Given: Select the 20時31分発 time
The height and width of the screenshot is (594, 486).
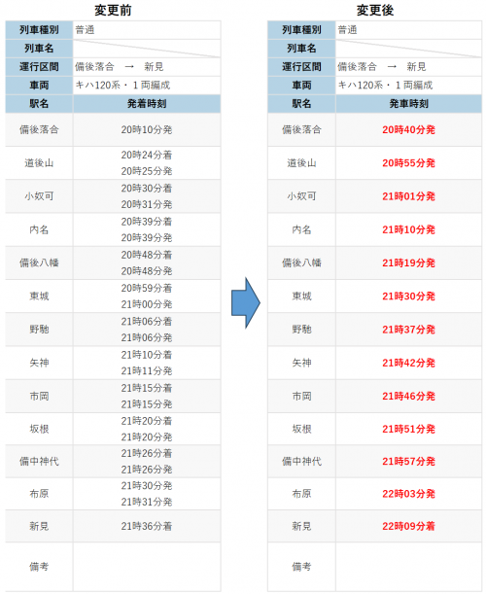Looking at the screenshot, I should (x=147, y=204).
